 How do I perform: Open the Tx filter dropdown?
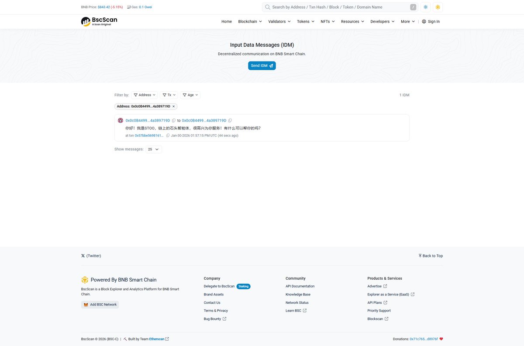[169, 95]
